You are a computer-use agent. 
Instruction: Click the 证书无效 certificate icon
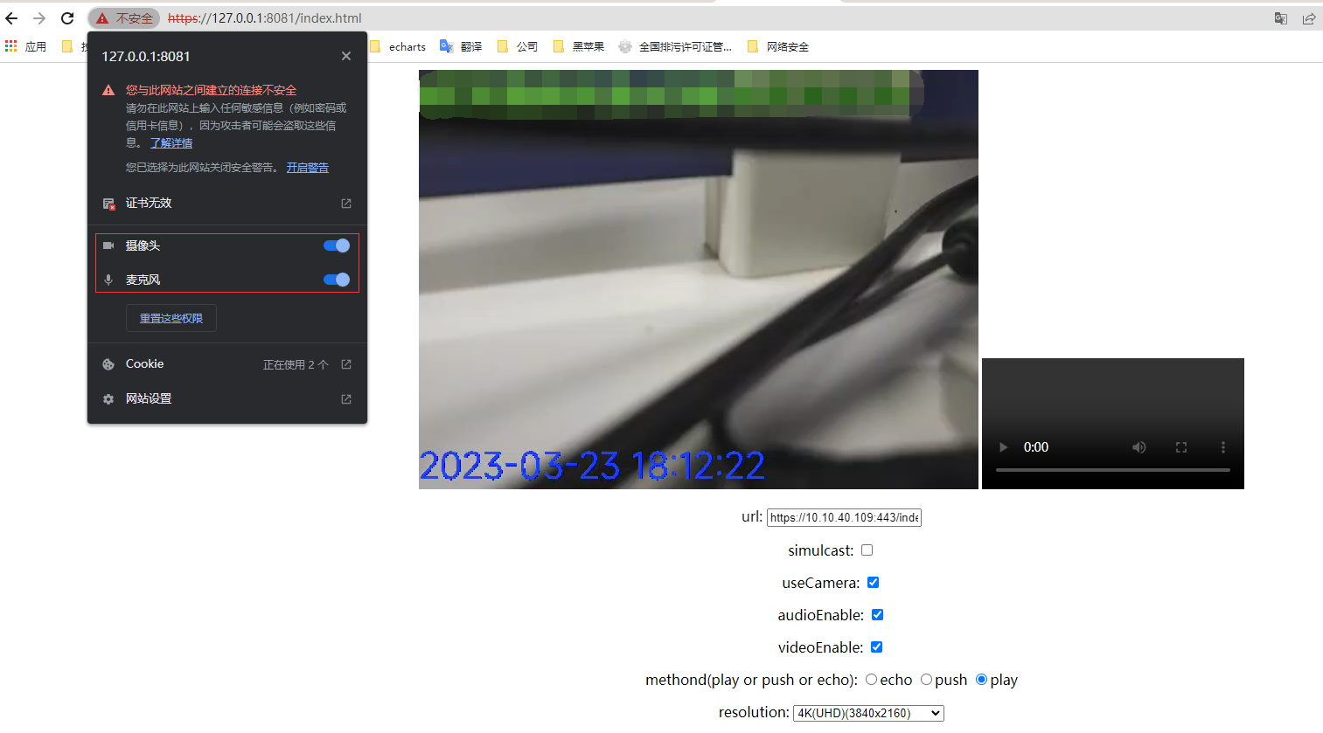click(108, 203)
